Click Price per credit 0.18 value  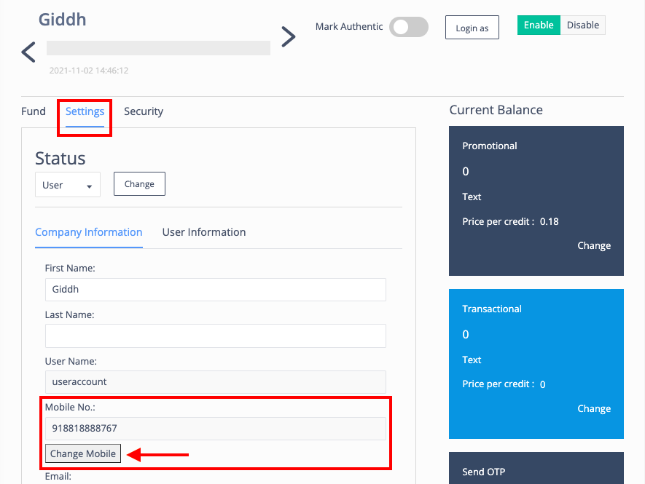(x=549, y=222)
